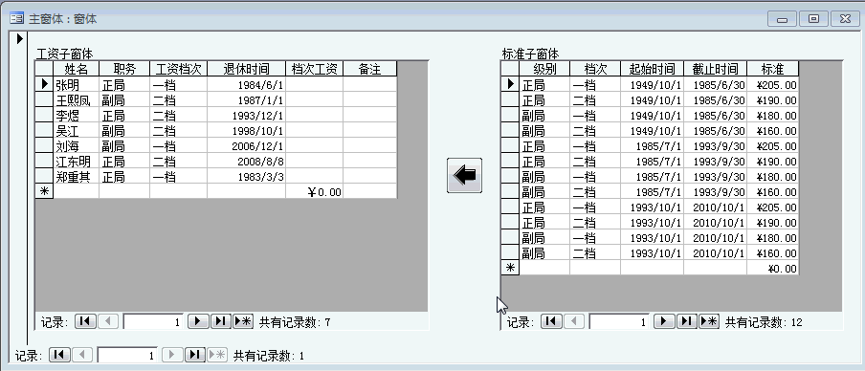
Task: Select the 档次 column header
Action: click(595, 69)
